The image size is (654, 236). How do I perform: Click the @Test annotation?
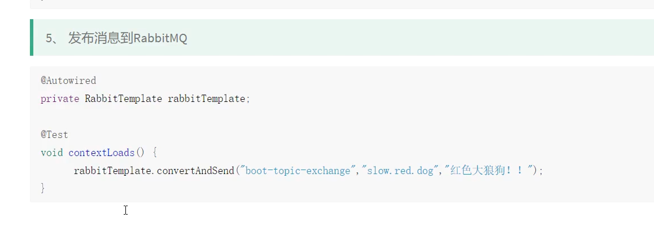pos(54,135)
